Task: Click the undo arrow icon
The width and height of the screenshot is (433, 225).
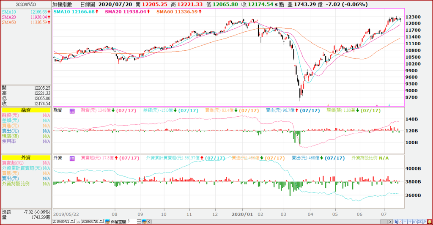Action: tap(415, 222)
